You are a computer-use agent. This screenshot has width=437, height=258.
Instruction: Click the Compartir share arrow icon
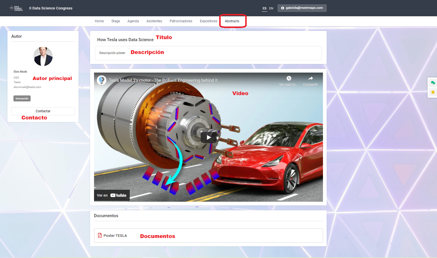click(310, 78)
